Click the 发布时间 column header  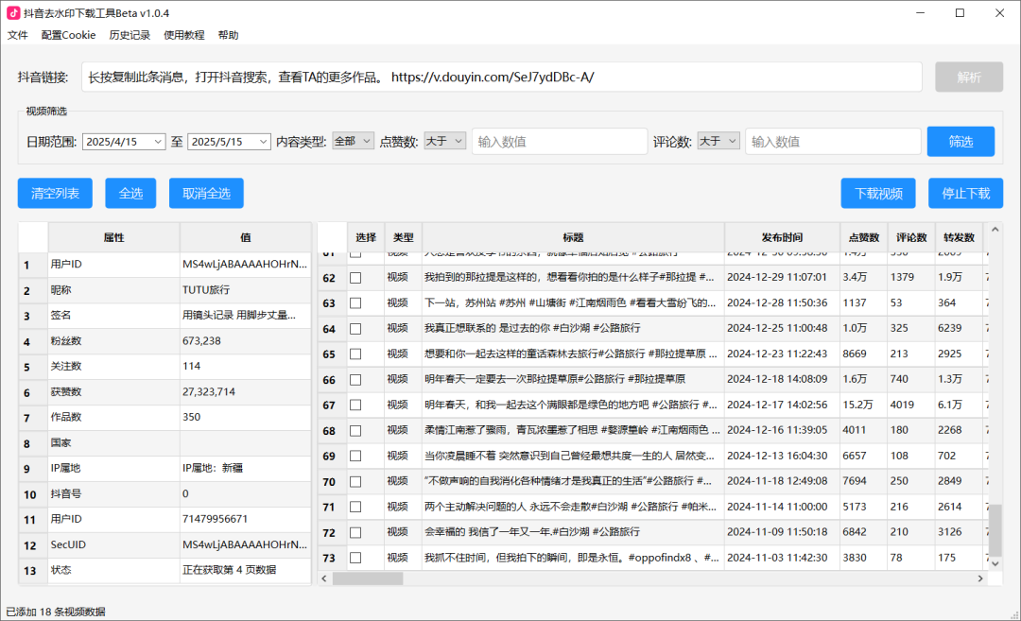click(782, 237)
